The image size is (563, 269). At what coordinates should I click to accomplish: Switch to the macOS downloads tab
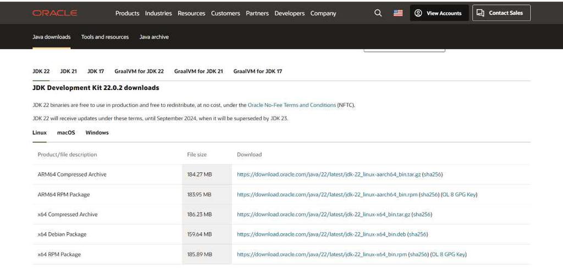pyautogui.click(x=66, y=133)
